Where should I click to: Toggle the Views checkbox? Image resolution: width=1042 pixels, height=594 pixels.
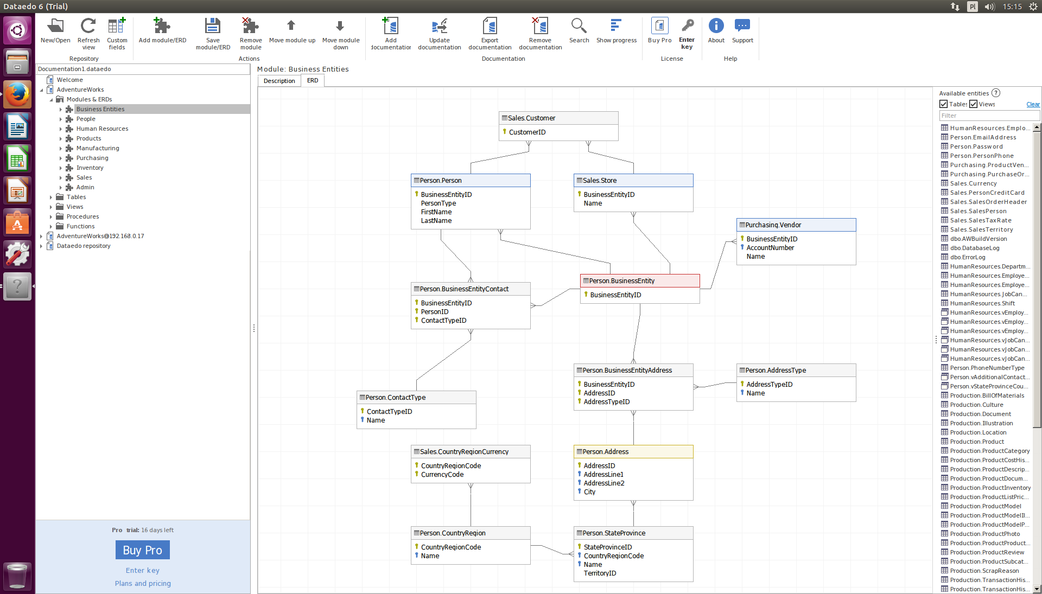tap(974, 104)
